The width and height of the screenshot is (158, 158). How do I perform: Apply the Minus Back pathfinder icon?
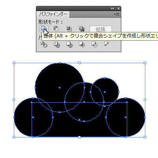(106, 43)
